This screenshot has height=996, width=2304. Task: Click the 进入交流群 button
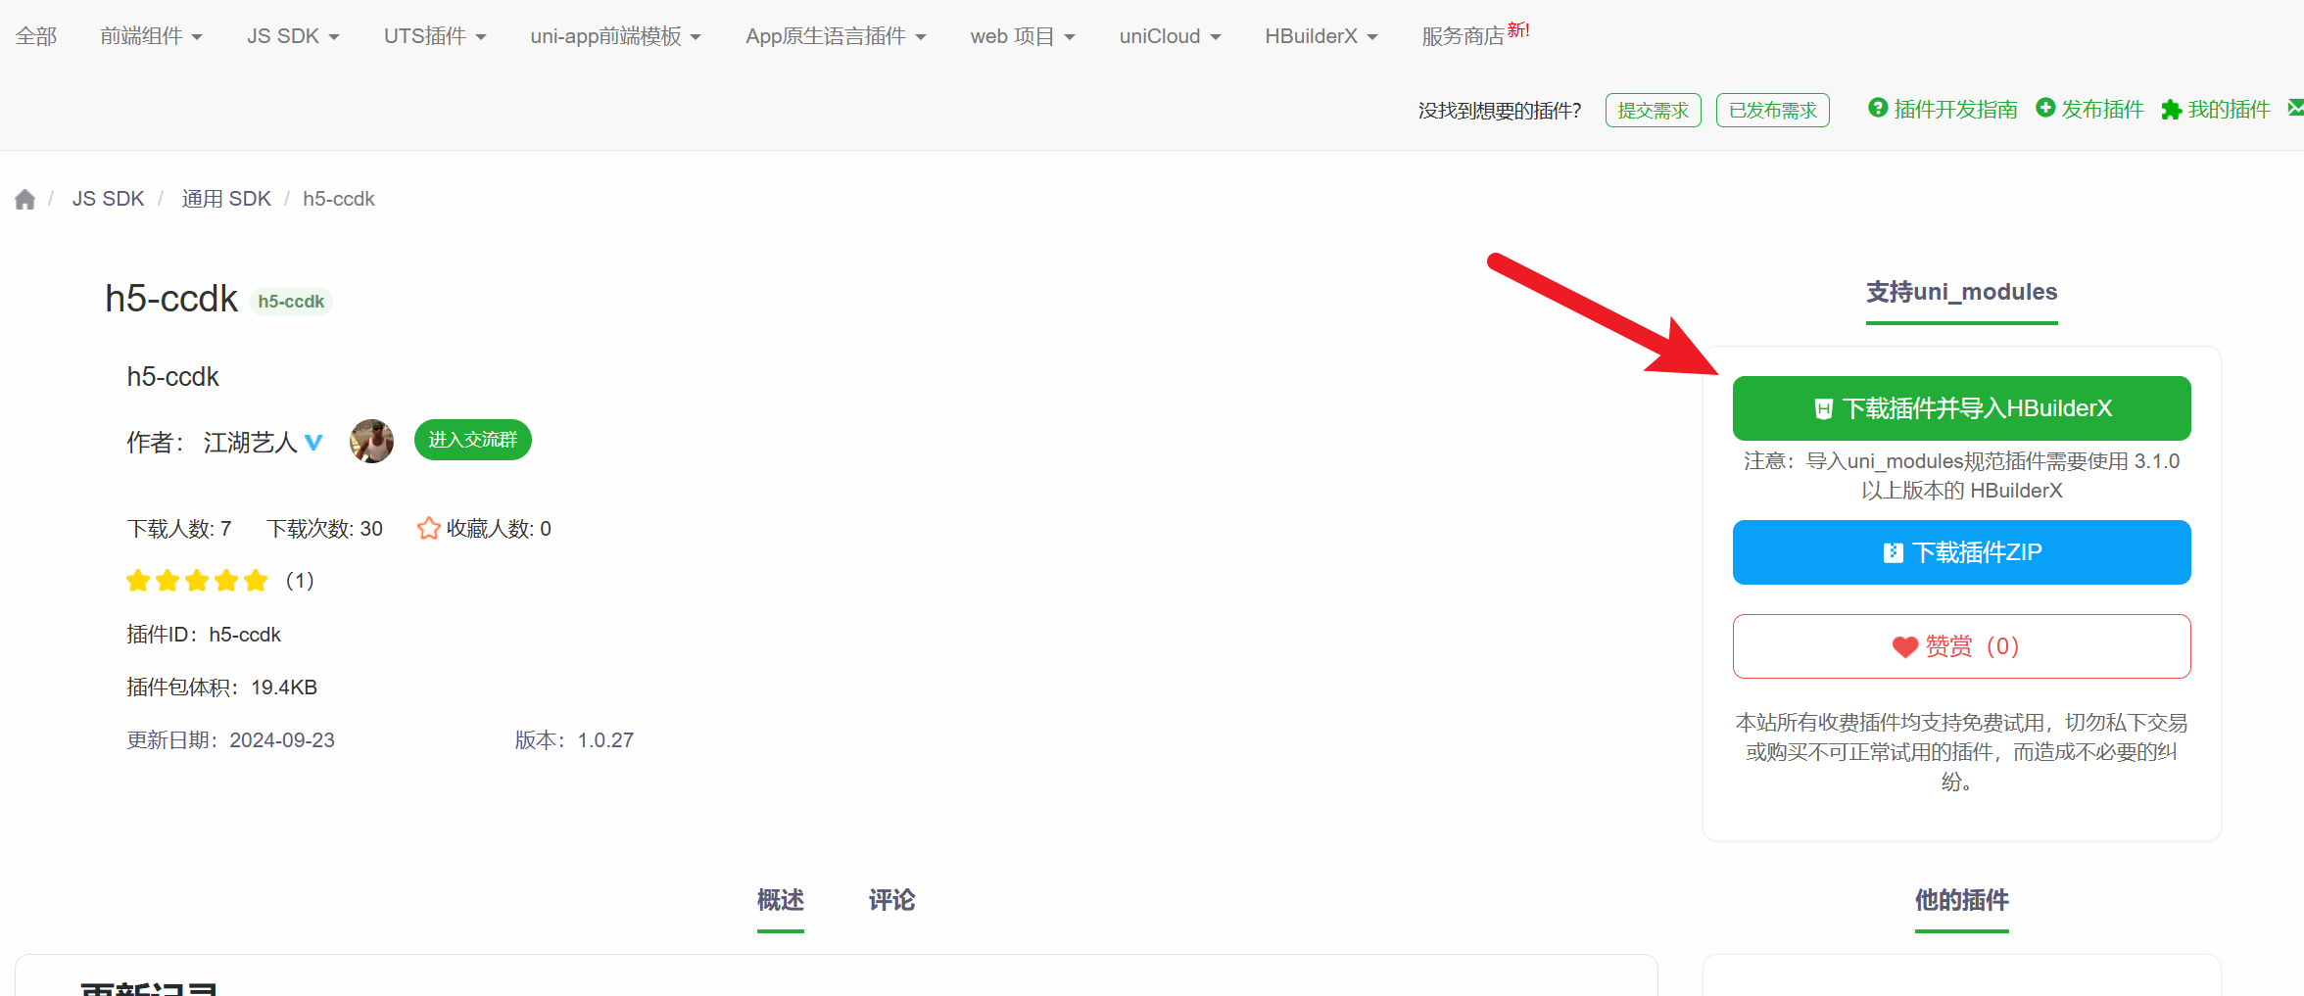click(x=472, y=440)
